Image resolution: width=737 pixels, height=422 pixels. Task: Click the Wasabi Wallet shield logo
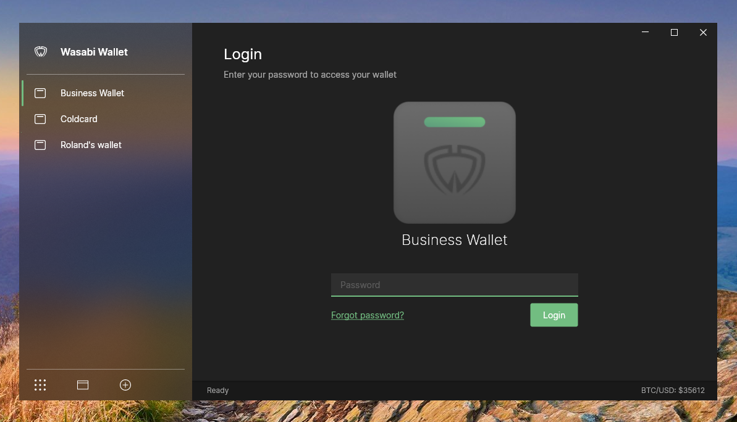click(41, 52)
